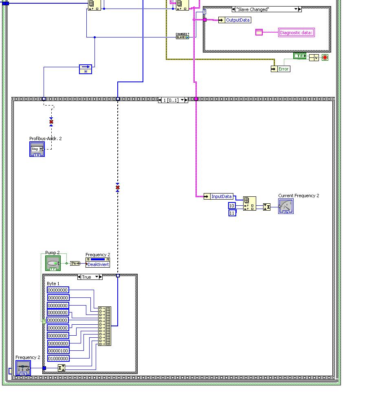Click the Pump 2 boolean control terminal

click(53, 263)
